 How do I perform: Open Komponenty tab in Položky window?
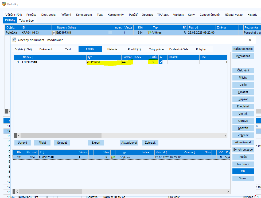116,15
